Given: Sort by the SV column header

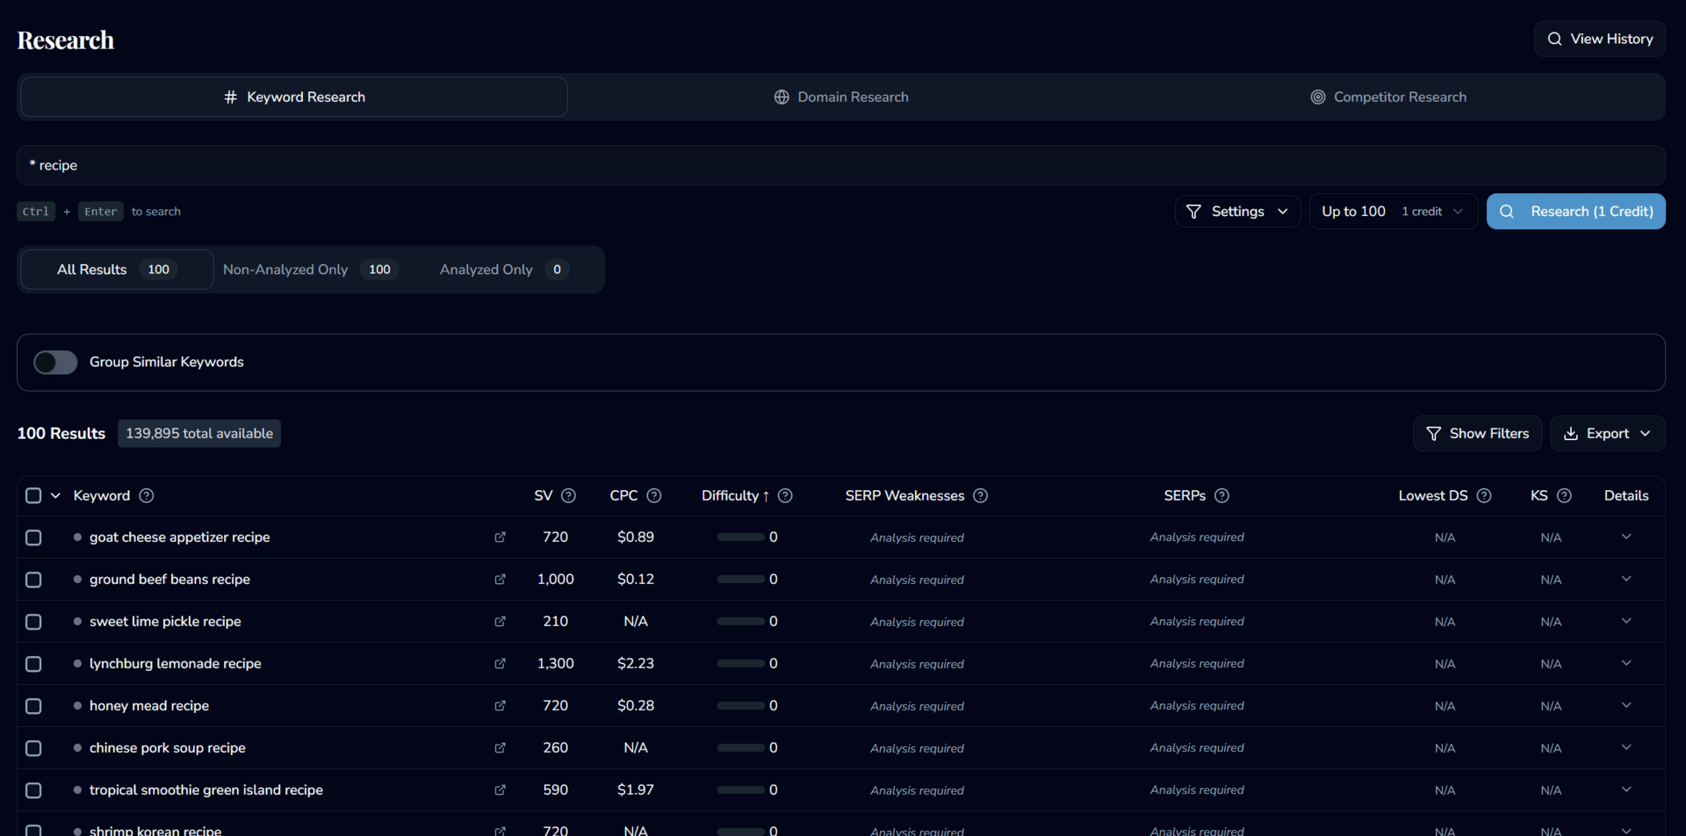Looking at the screenshot, I should coord(544,496).
